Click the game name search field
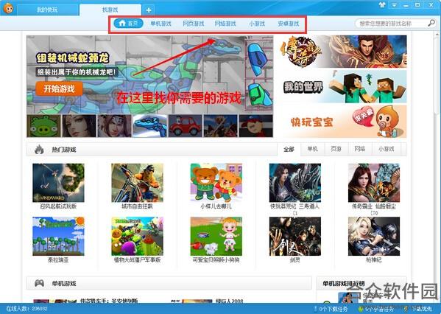Image resolution: width=441 pixels, height=314 pixels. click(x=391, y=24)
